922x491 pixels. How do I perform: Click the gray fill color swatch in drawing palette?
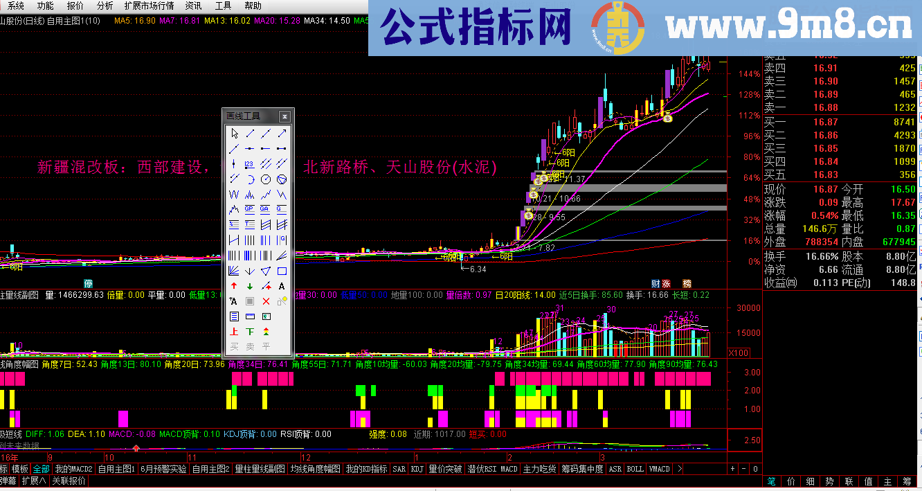(248, 300)
